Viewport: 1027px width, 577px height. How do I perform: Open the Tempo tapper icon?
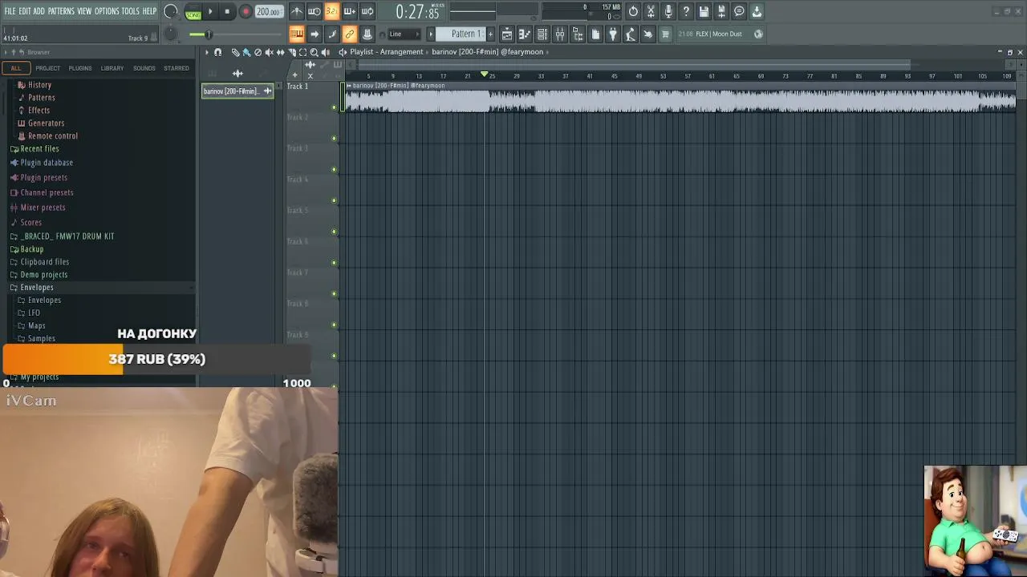[630, 34]
